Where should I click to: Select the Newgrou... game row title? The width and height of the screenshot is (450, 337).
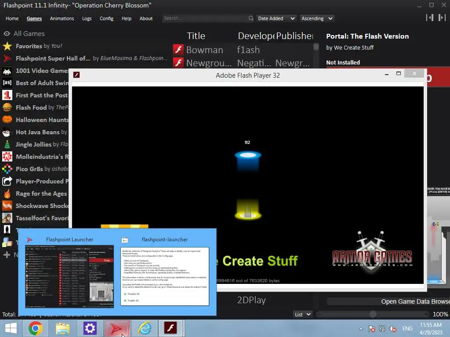click(209, 63)
